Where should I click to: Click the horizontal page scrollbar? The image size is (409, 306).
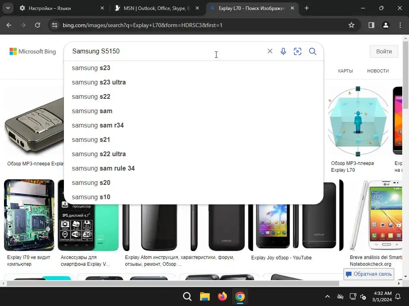pyautogui.click(x=173, y=283)
